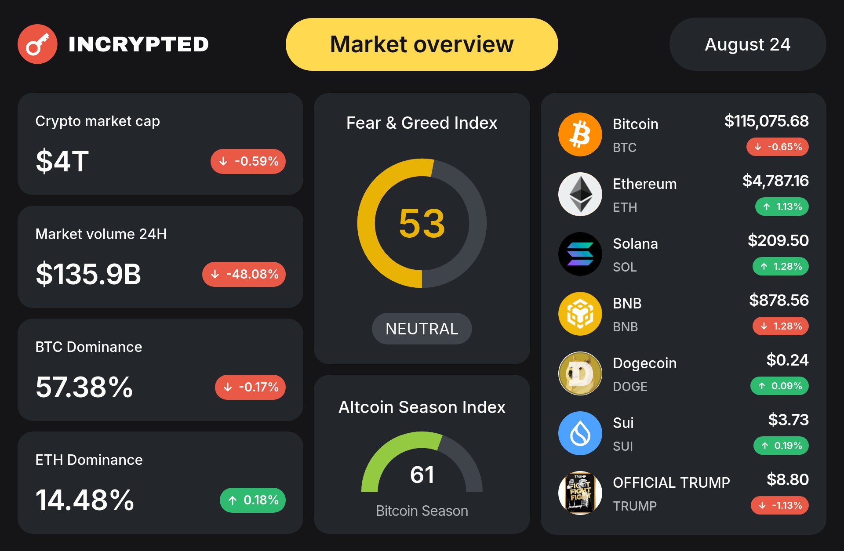Click the -0.17% BTC Dominance badge
The height and width of the screenshot is (551, 844).
pos(251,387)
